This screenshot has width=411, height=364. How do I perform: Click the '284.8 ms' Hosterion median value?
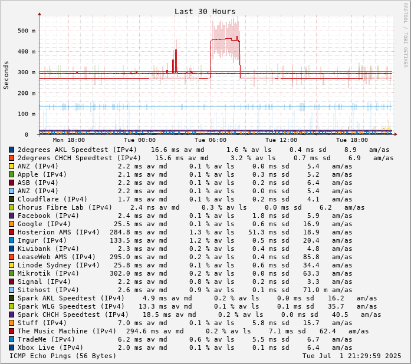[126, 232]
